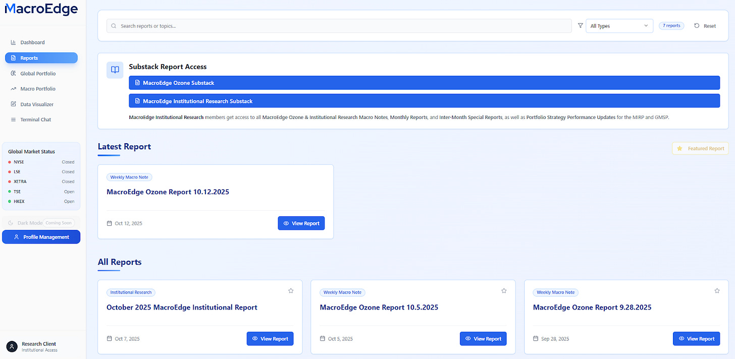This screenshot has width=735, height=359.
Task: Click the TSE market status row
Action: 41,192
